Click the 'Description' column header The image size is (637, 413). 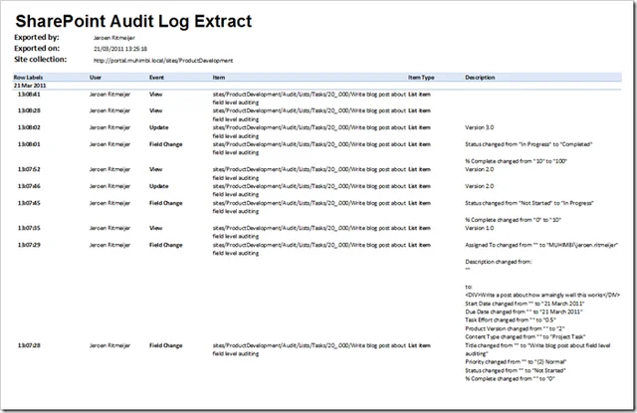(480, 78)
